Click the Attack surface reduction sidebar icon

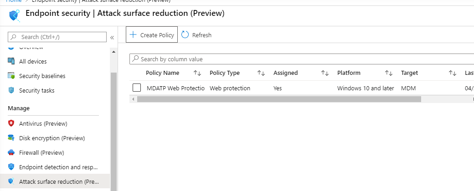click(x=11, y=181)
